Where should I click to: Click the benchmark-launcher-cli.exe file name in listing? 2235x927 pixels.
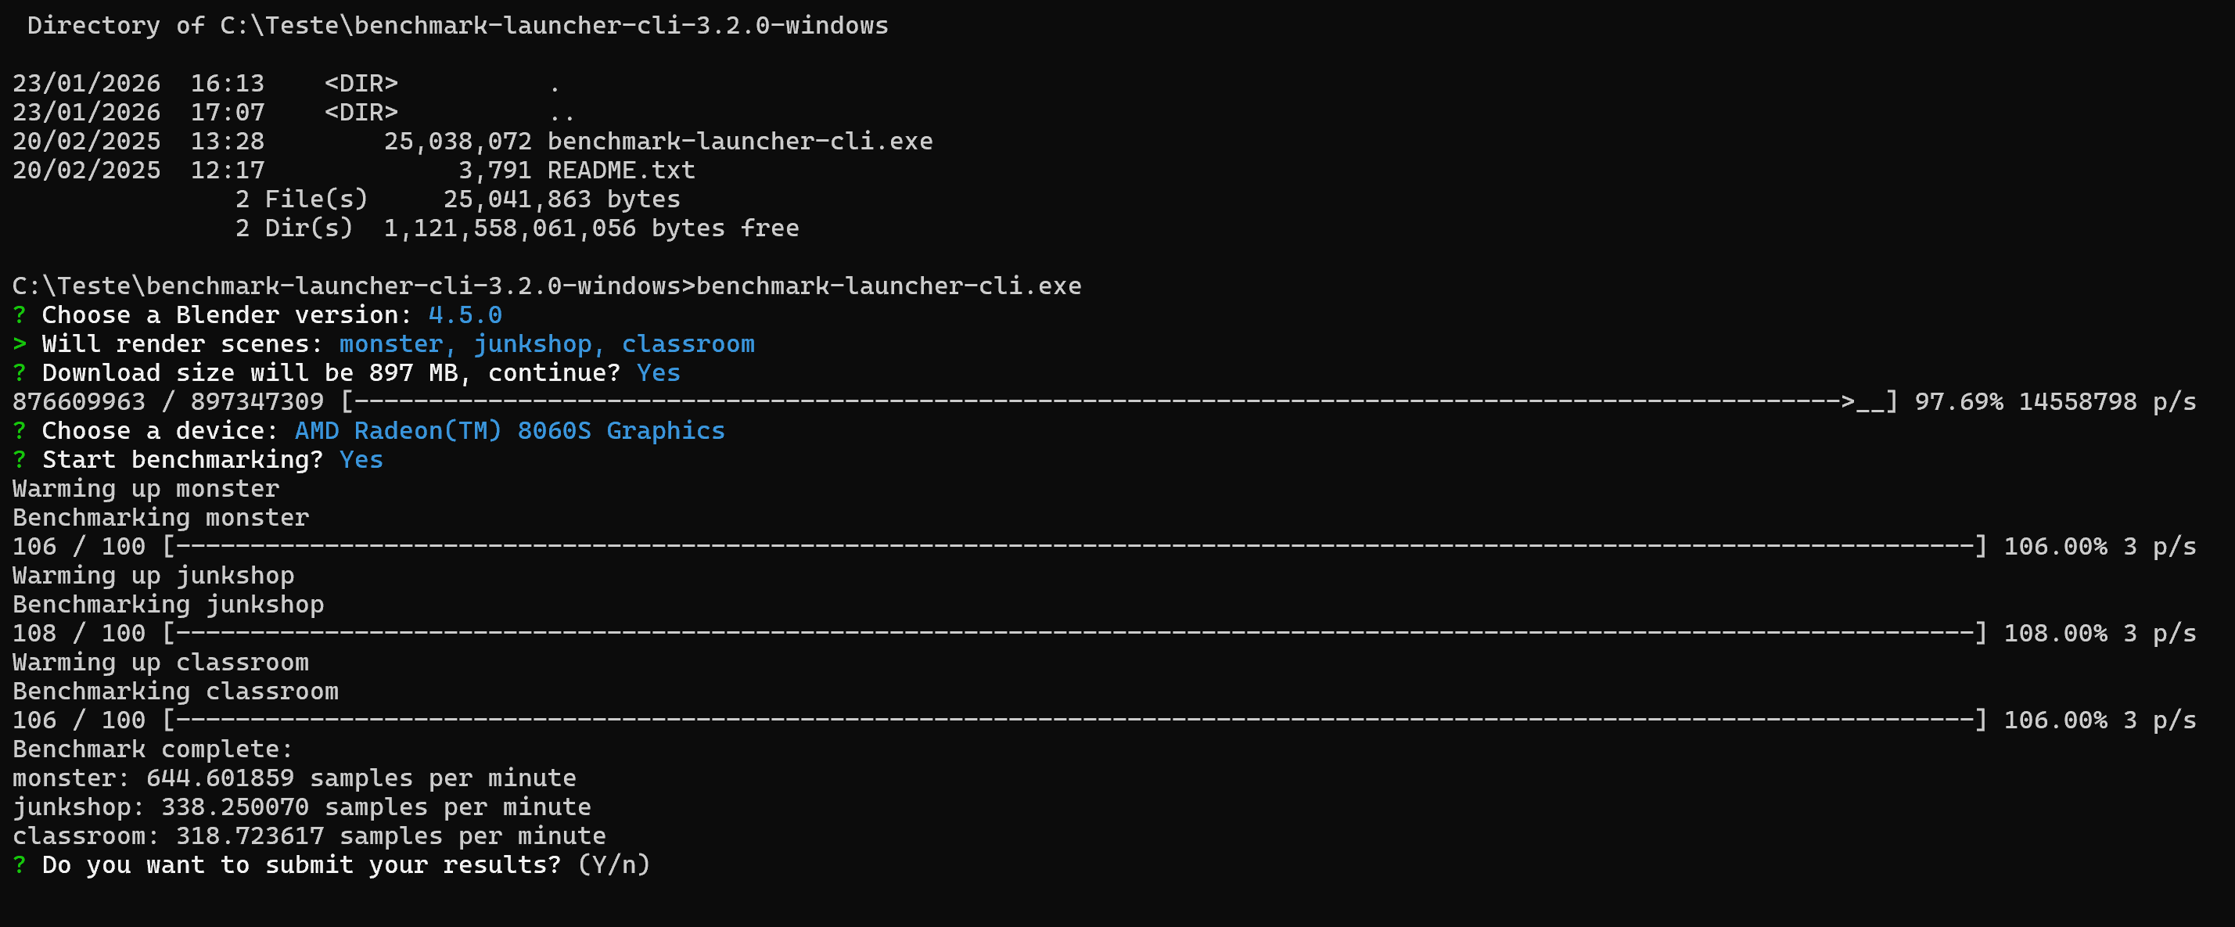pyautogui.click(x=739, y=142)
